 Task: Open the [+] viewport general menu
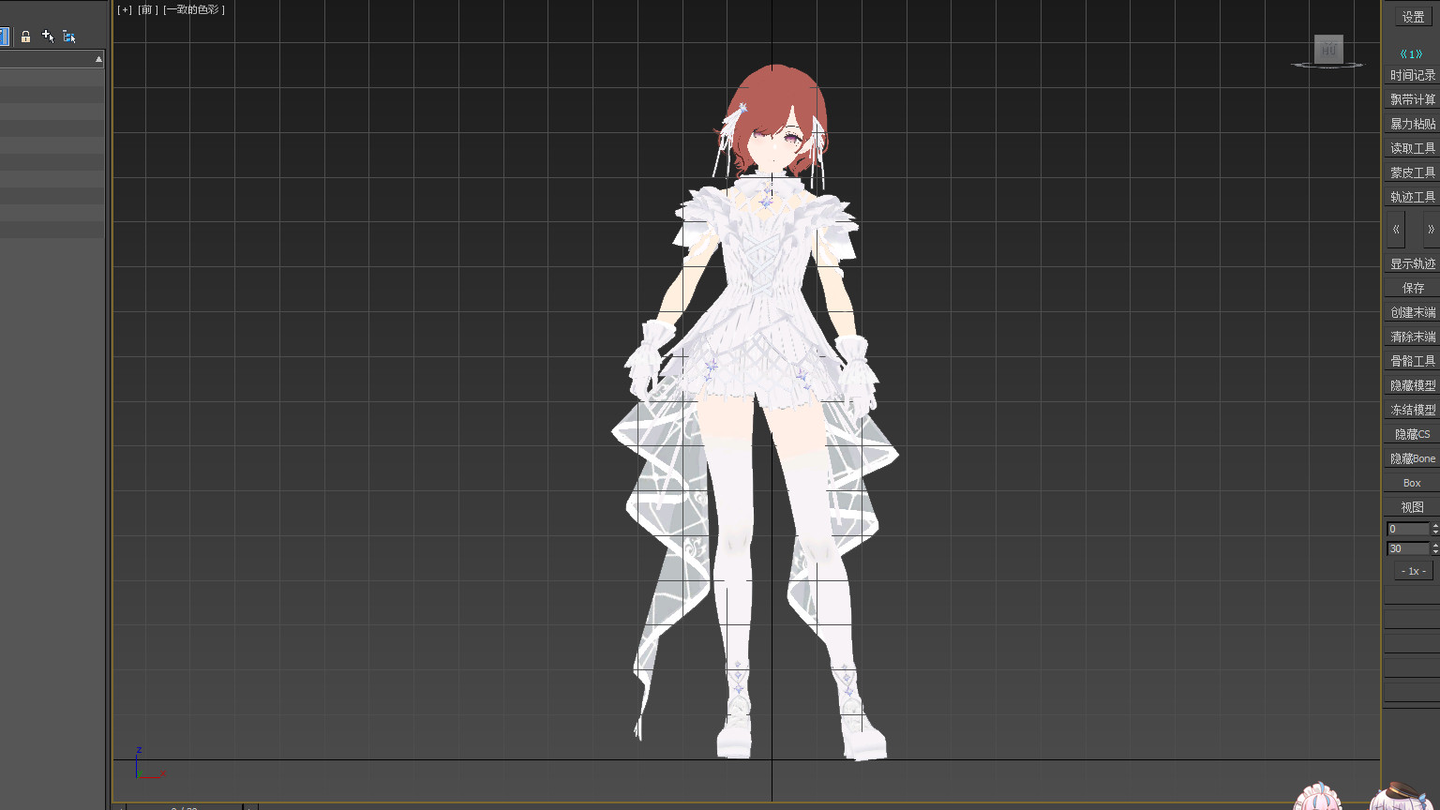pyautogui.click(x=125, y=10)
